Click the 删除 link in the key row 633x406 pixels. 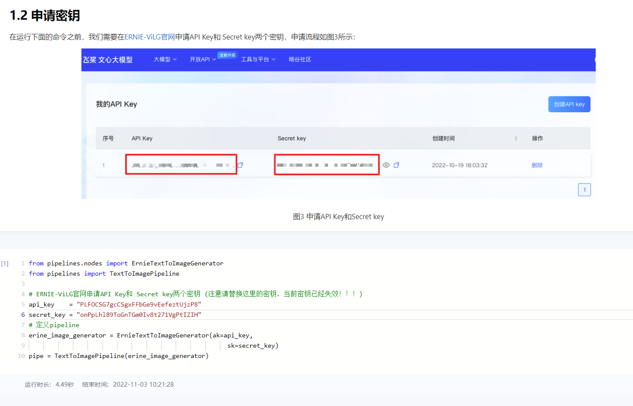(x=537, y=165)
